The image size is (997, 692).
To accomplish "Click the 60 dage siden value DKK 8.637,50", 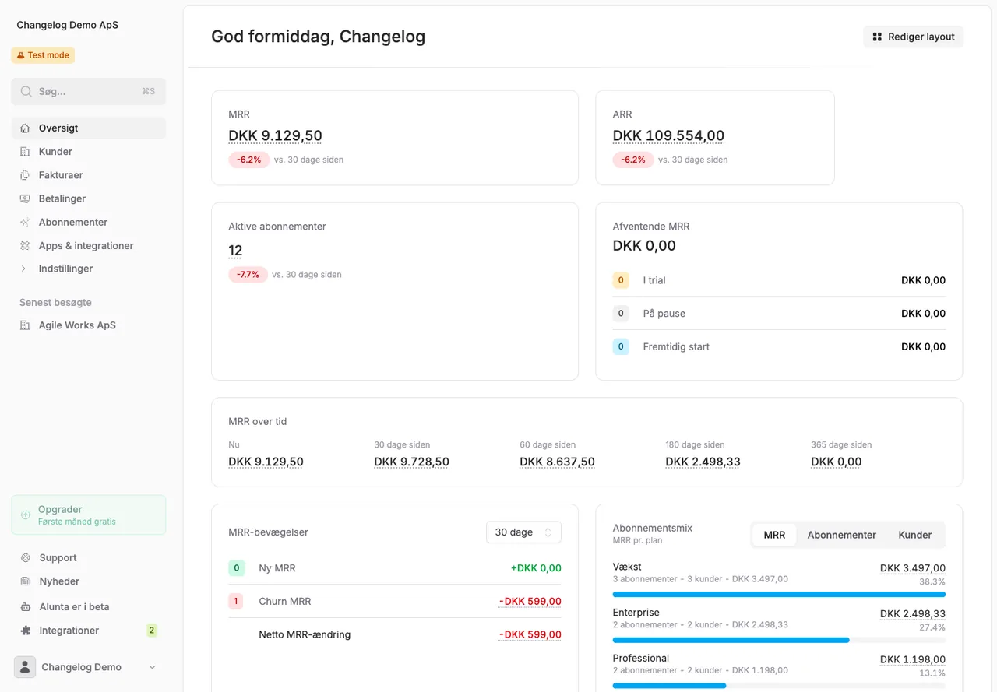I will click(557, 462).
